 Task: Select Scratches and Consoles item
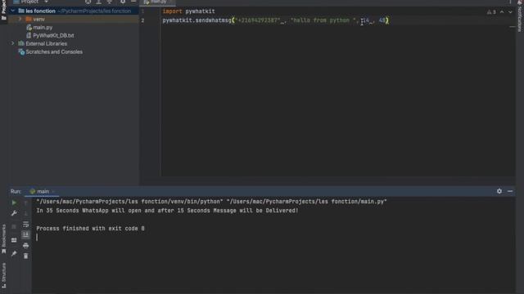(x=54, y=51)
